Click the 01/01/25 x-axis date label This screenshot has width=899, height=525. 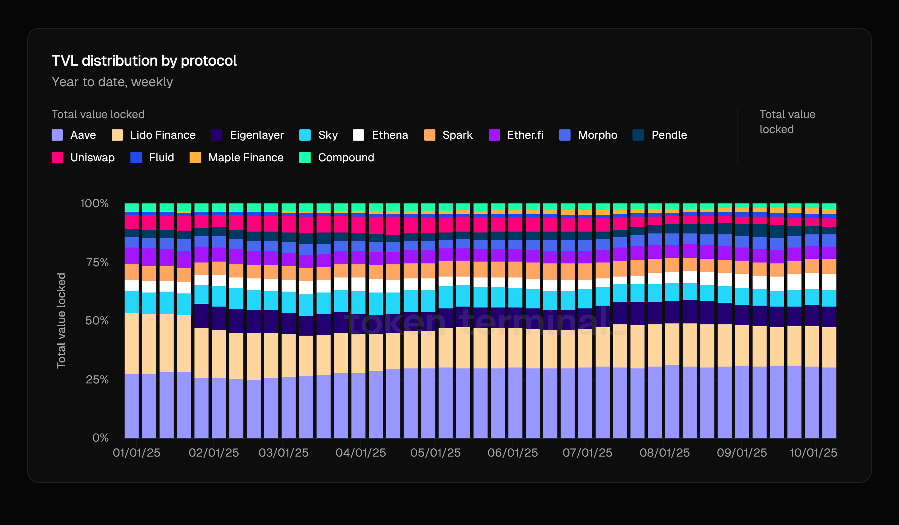137,452
